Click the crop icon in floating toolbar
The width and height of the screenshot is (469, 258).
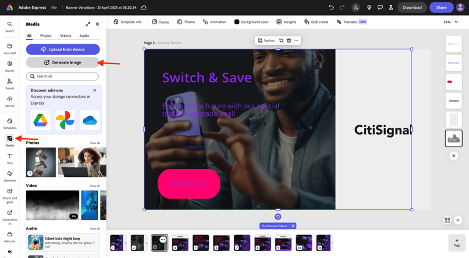point(281,41)
